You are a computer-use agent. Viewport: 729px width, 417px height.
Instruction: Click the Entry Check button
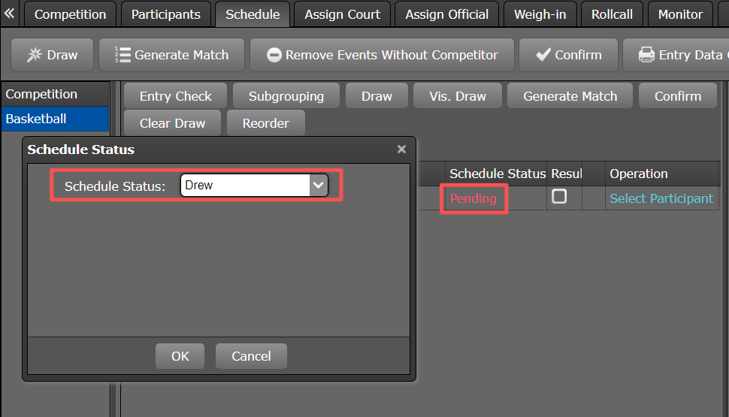point(176,96)
